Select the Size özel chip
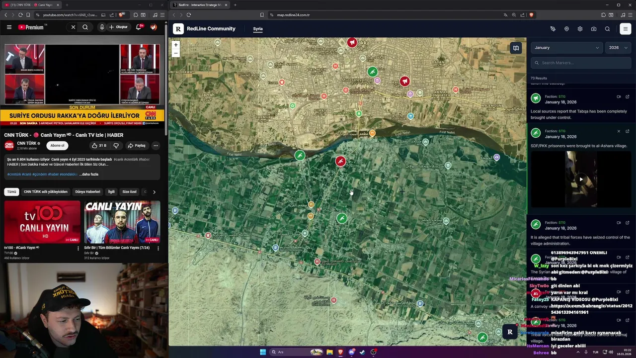 pyautogui.click(x=129, y=191)
